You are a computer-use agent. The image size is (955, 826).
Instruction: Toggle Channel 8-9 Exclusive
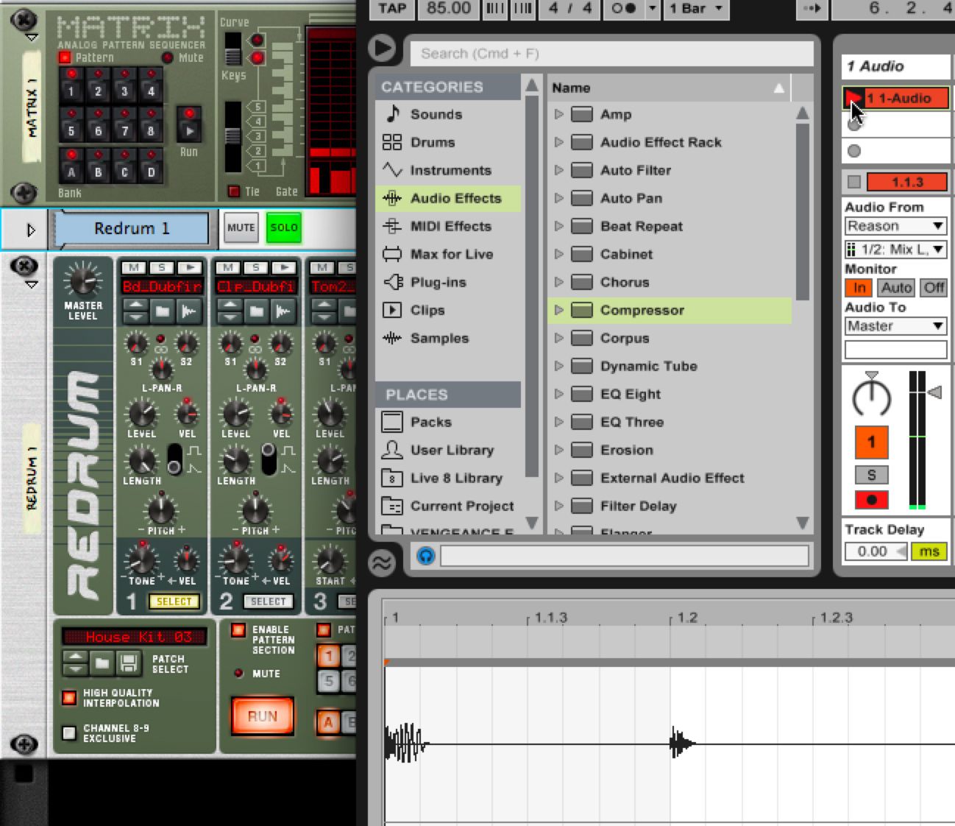pyautogui.click(x=69, y=733)
